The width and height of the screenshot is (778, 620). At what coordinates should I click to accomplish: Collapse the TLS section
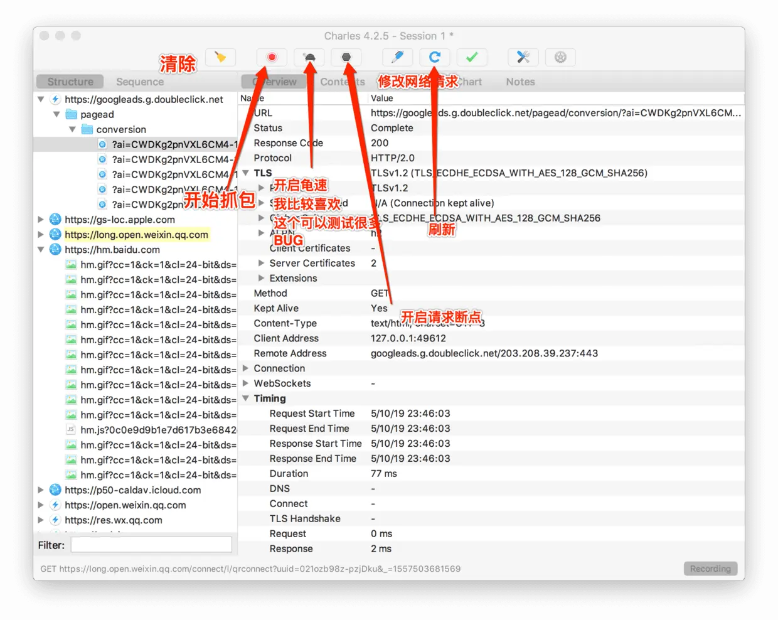(246, 173)
